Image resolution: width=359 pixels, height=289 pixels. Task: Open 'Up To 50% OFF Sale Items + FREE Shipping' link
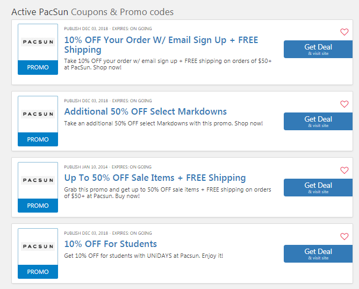click(x=155, y=178)
